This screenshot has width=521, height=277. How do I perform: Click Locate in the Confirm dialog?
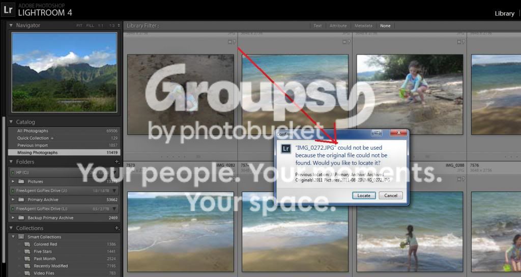pos(364,196)
